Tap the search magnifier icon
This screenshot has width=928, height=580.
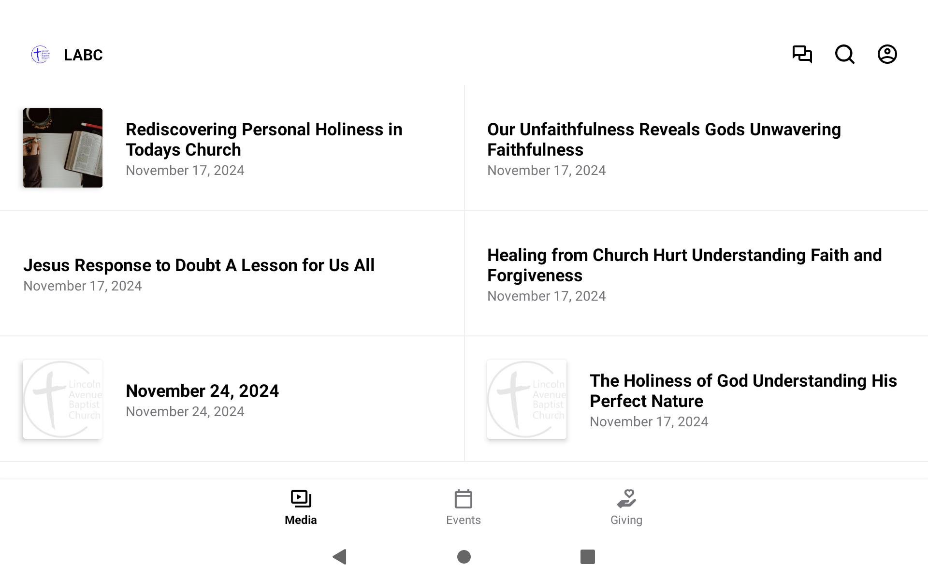[844, 54]
